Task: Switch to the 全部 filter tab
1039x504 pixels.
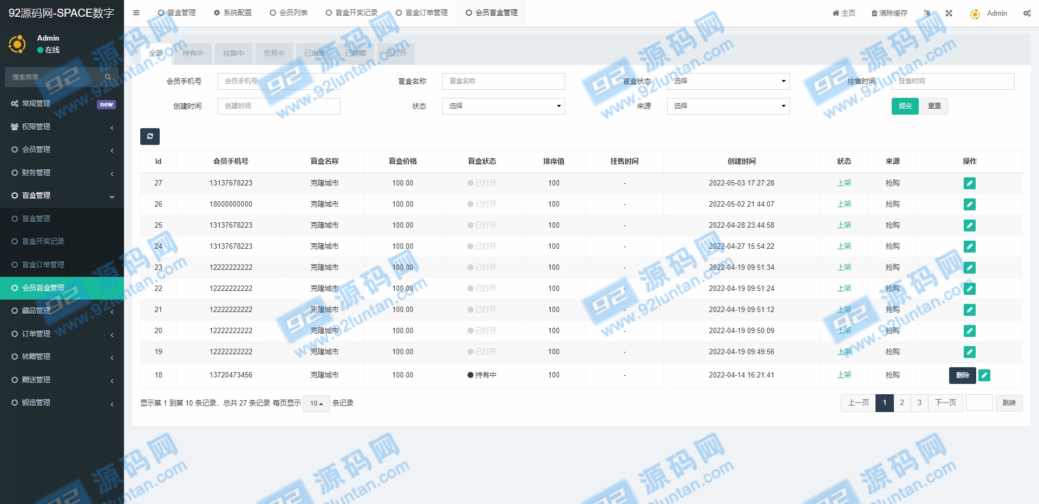Action: click(156, 53)
